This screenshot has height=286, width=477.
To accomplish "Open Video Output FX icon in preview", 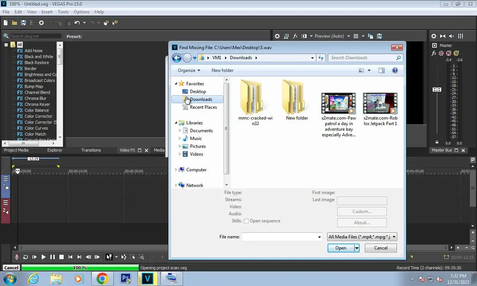I will click(x=295, y=36).
